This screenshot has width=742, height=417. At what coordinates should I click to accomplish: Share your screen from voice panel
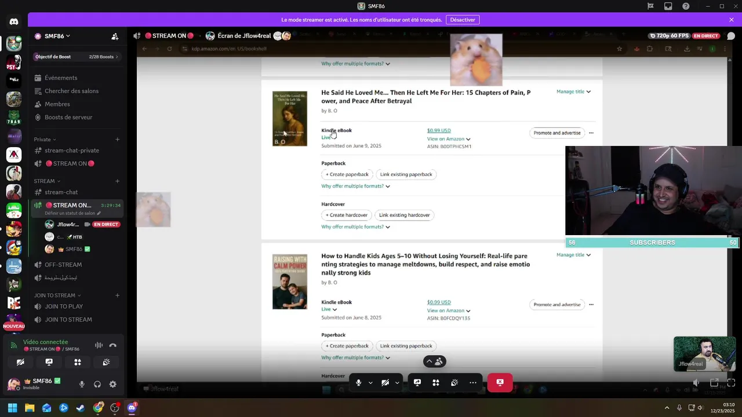[x=49, y=362]
